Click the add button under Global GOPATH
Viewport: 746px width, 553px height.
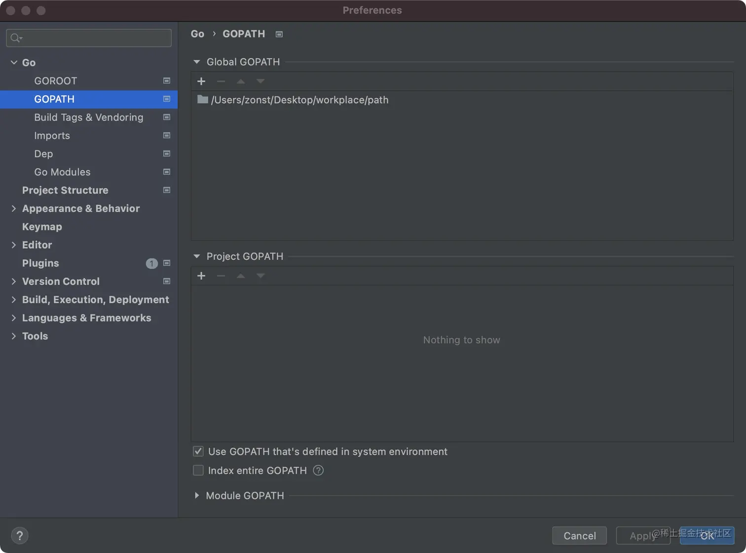point(201,81)
